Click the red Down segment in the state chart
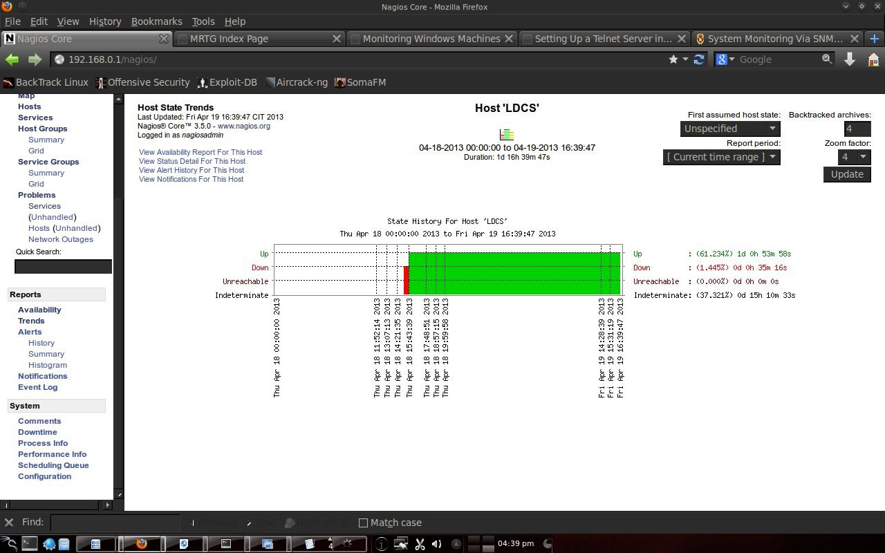This screenshot has height=553, width=885. tap(407, 281)
